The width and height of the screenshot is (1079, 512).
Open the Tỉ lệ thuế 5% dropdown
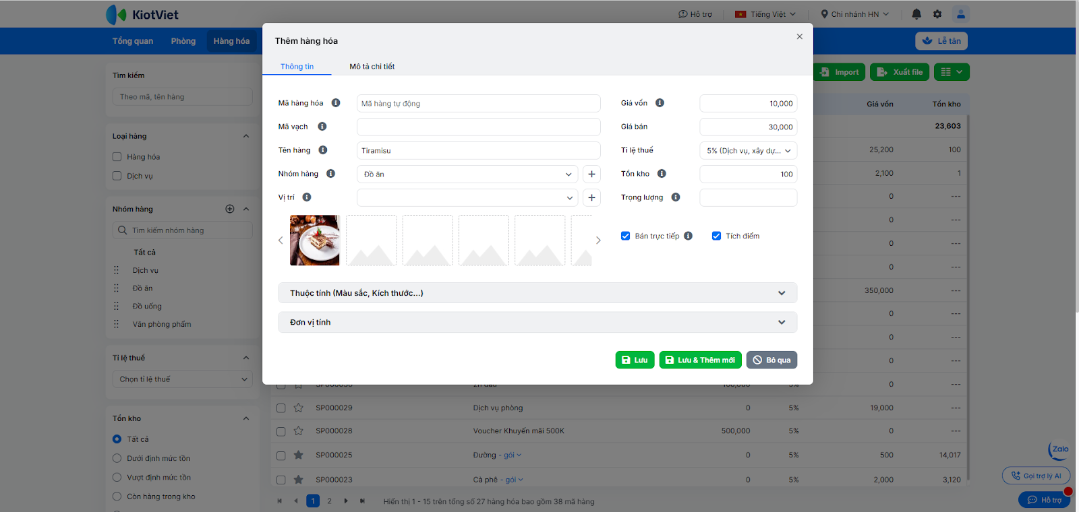(749, 150)
